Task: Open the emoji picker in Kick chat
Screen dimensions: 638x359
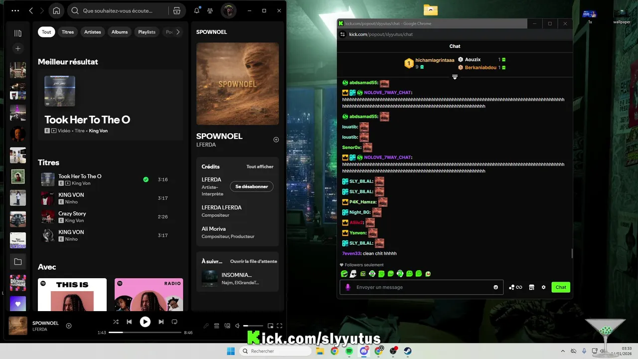Action: [x=495, y=287]
